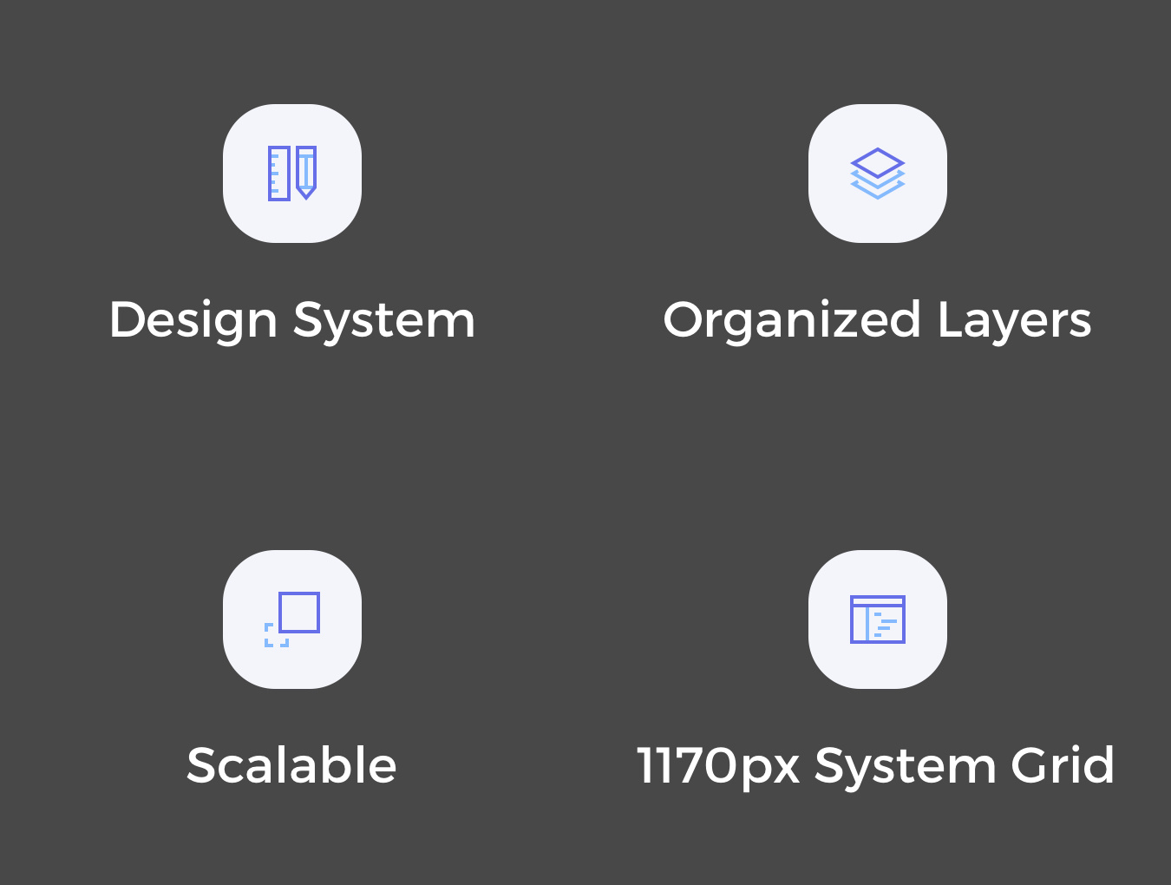Select the grid layout window icon

(877, 619)
